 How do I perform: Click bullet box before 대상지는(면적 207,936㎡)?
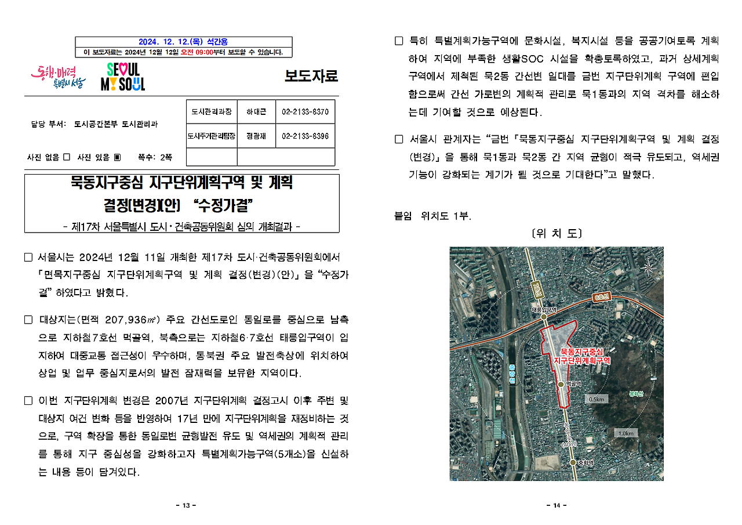(x=28, y=320)
